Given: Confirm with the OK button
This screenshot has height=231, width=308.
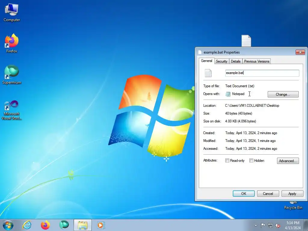Looking at the screenshot, I should (244, 193).
